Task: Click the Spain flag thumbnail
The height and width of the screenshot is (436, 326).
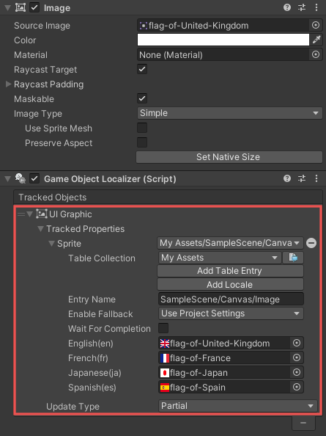Action: pos(165,388)
